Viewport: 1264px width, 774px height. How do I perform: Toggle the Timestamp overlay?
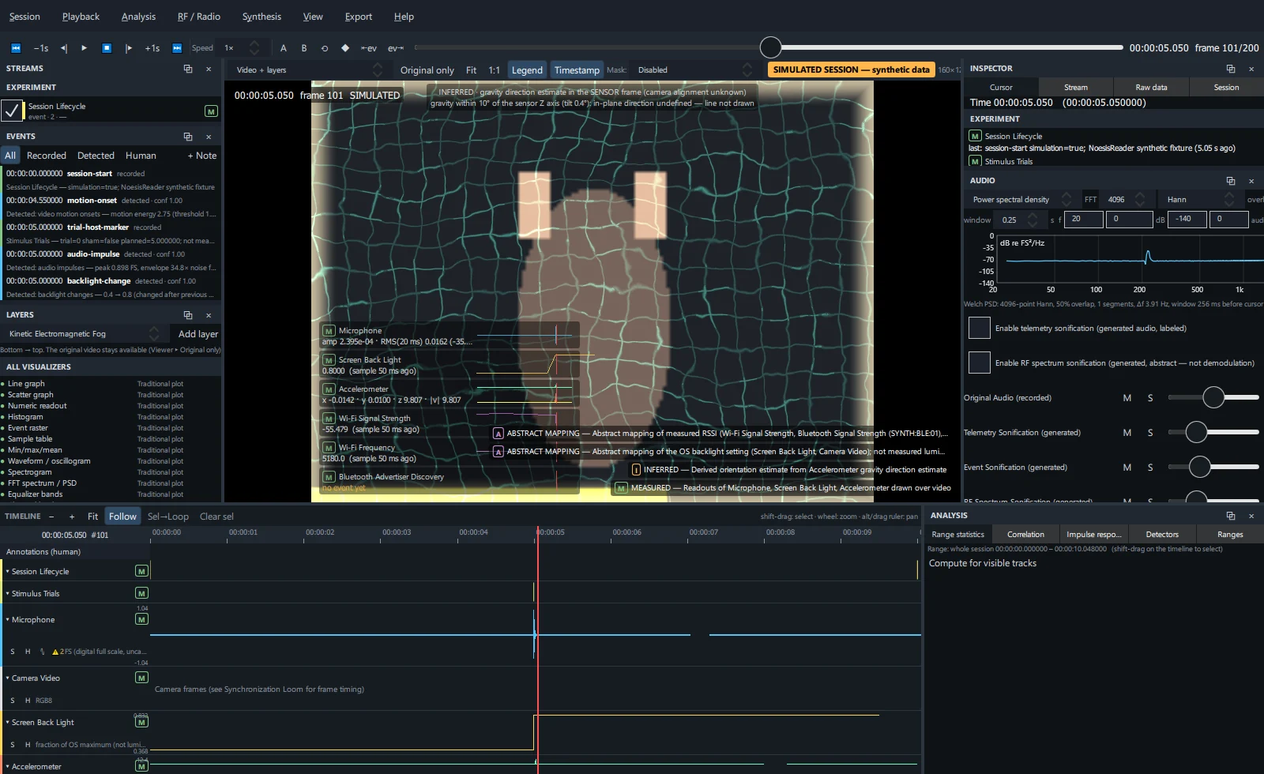pyautogui.click(x=577, y=70)
